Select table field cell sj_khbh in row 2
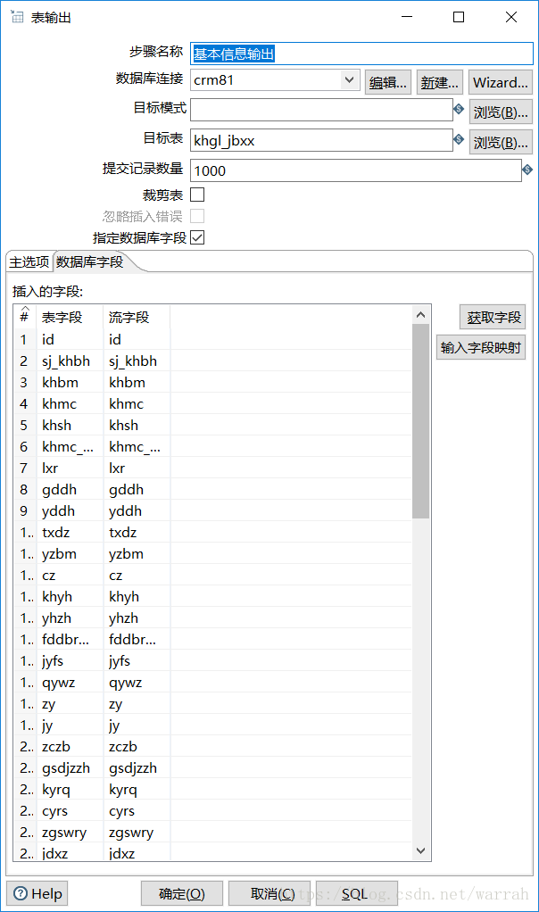Image resolution: width=539 pixels, height=912 pixels. tap(70, 361)
